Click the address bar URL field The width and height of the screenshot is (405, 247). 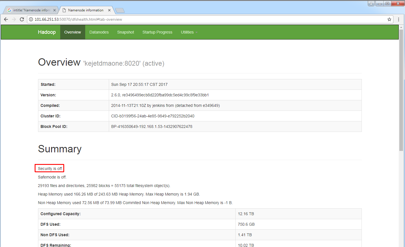coord(210,19)
